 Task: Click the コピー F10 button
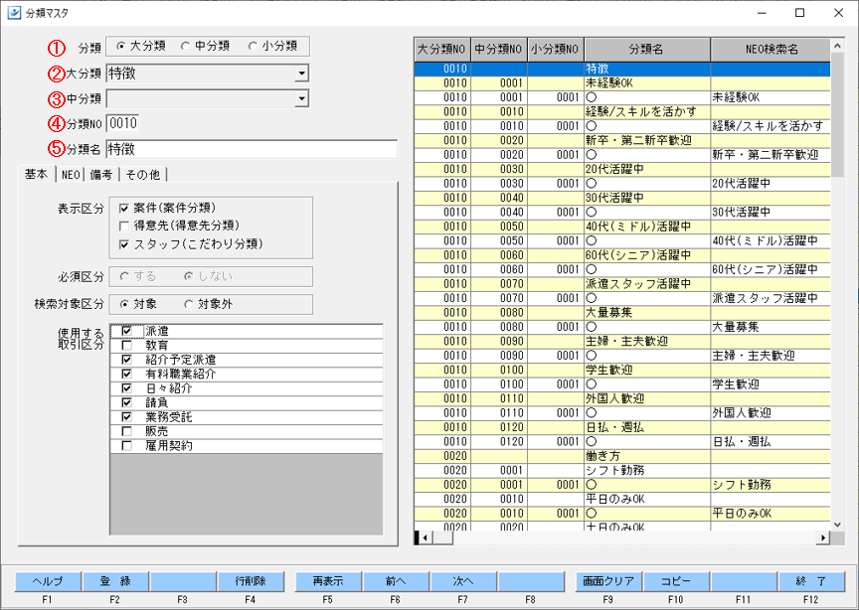coord(676,581)
